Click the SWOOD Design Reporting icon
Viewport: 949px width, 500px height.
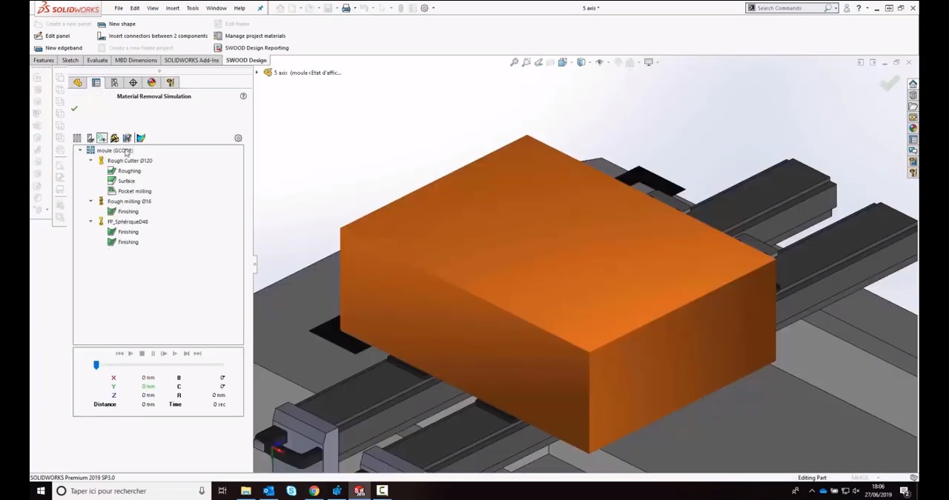[x=218, y=48]
